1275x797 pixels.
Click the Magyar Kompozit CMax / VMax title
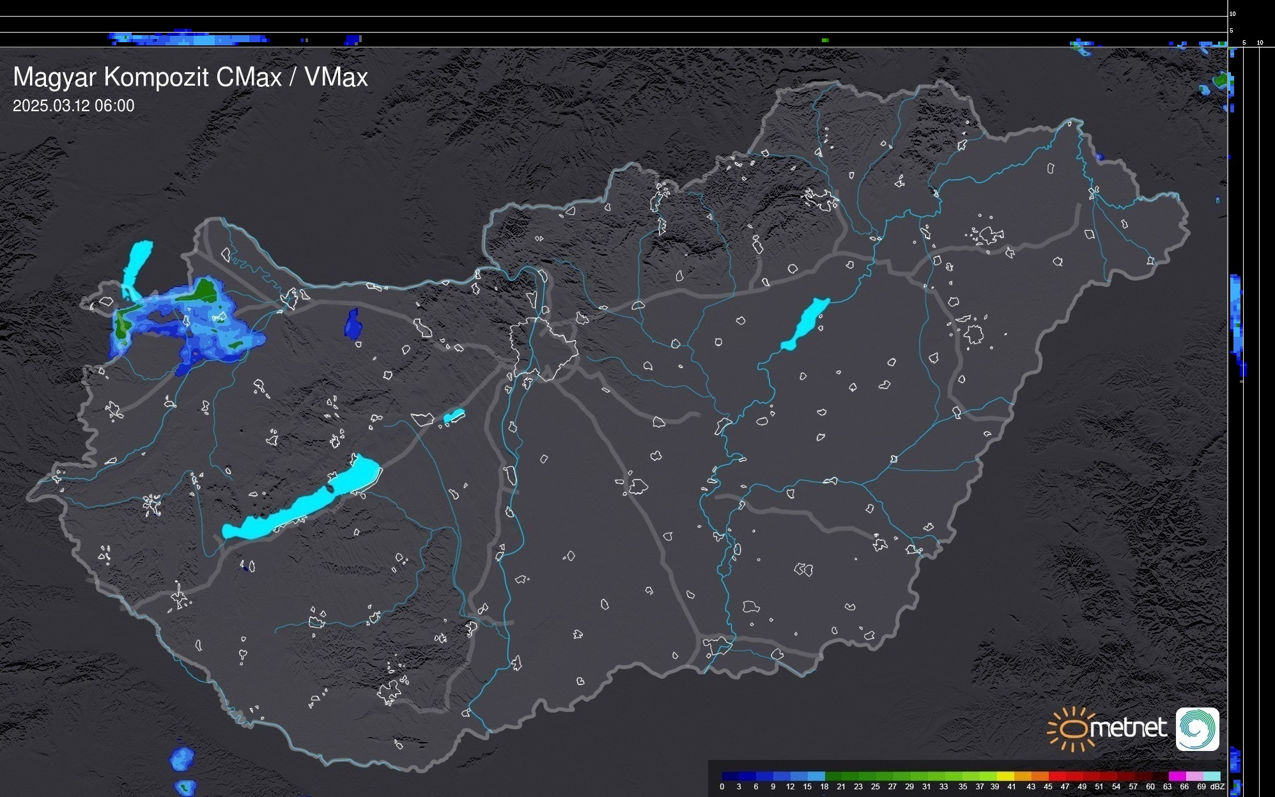tap(190, 77)
